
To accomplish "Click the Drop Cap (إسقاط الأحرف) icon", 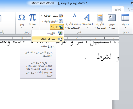I will tap(73, 17).
